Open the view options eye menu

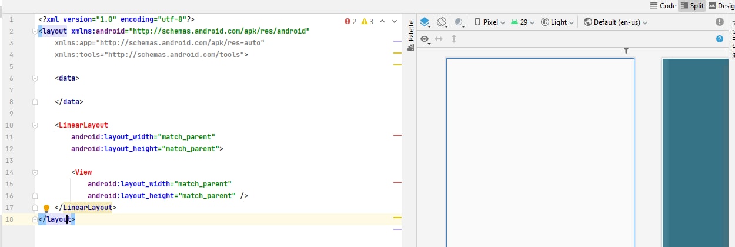(x=426, y=39)
